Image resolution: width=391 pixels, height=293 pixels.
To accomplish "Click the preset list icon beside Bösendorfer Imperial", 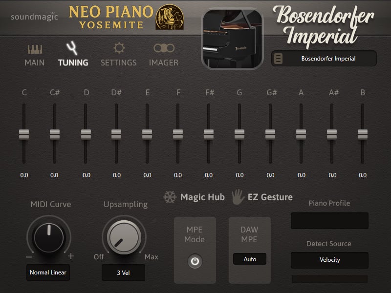I will pyautogui.click(x=278, y=59).
